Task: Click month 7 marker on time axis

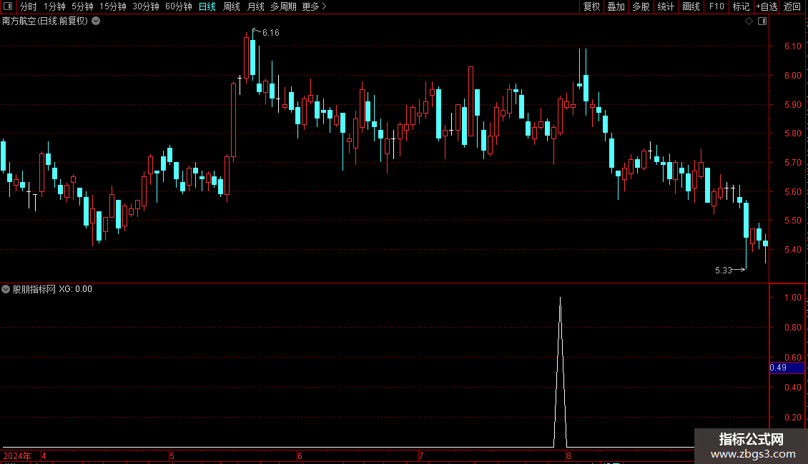Action: (421, 455)
